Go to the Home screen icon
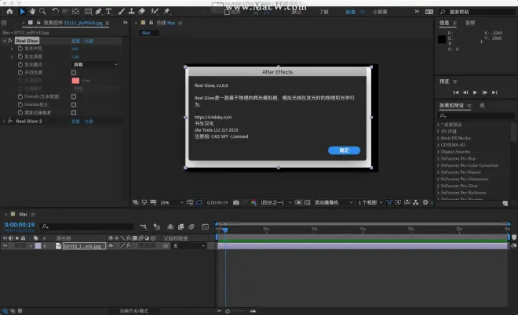This screenshot has width=518, height=315. pos(9,12)
